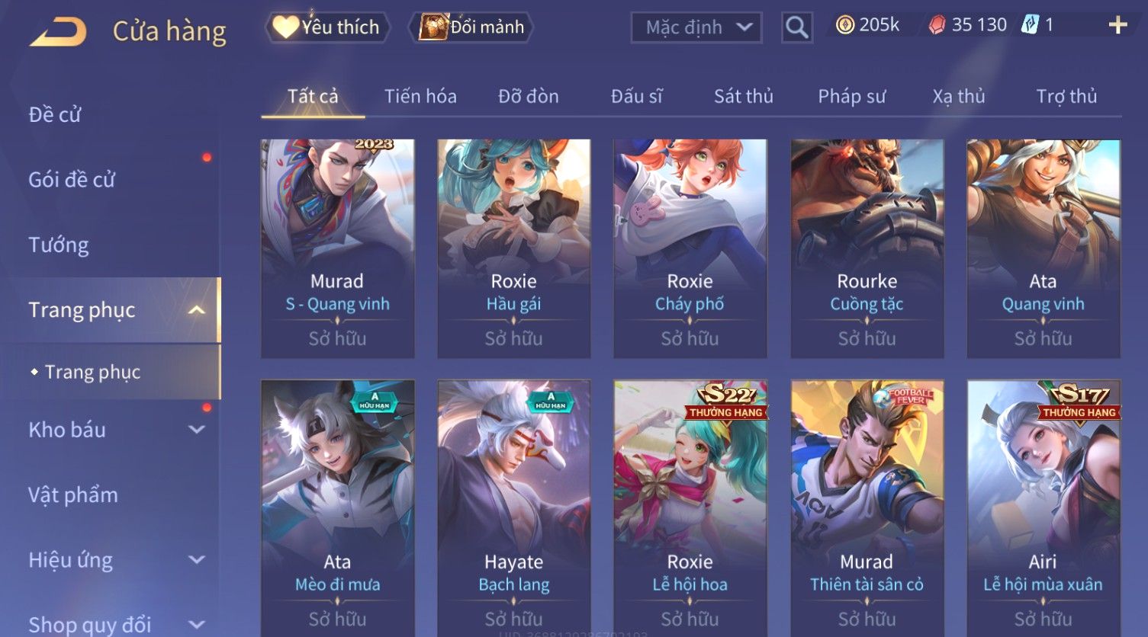Screen dimensions: 1148x637
Task: Open Yêu thích heart favorites
Action: click(328, 27)
